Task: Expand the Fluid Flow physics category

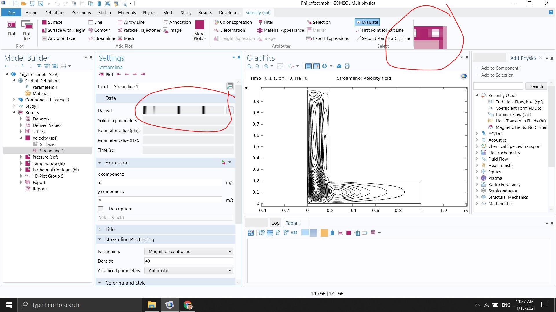Action: click(x=477, y=159)
